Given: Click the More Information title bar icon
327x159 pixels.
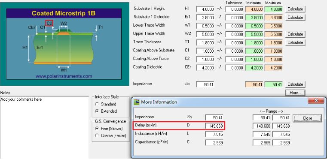Looking at the screenshot, I should click(x=136, y=102).
